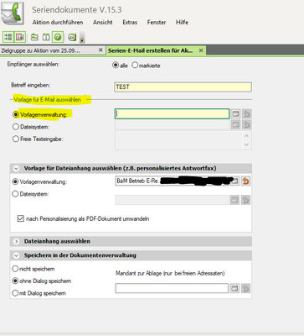Select Dateisystem for e-mail template
Screen dimensions: 304x336
(16, 127)
